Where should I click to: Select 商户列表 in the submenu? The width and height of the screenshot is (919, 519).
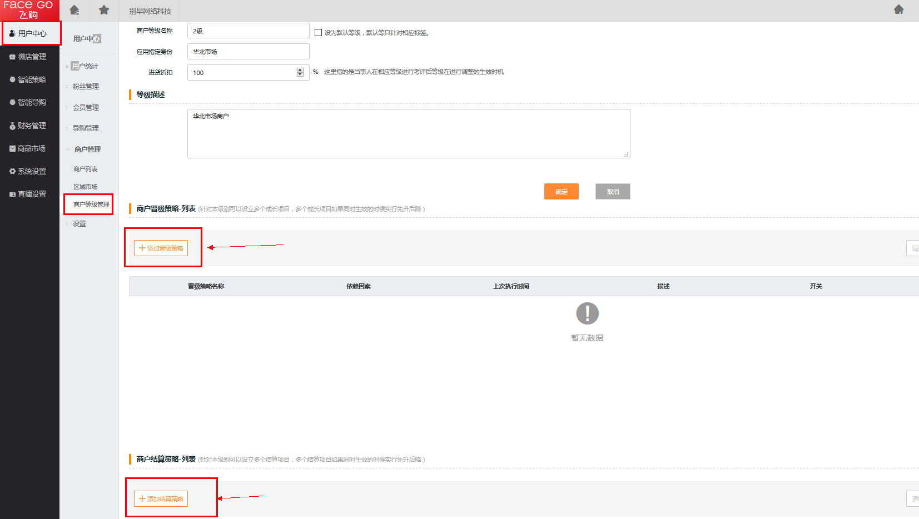pyautogui.click(x=86, y=169)
